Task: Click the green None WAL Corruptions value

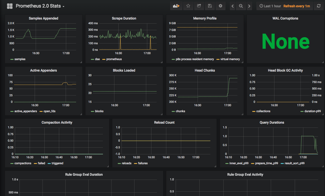Action: coord(286,42)
